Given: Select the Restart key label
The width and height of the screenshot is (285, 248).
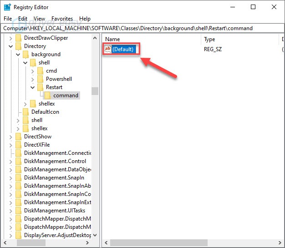Looking at the screenshot, I should pyautogui.click(x=54, y=87).
